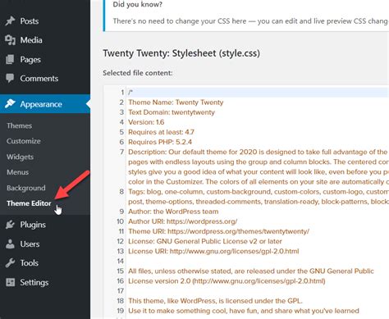389x319 pixels.
Task: Click the Plugins plug icon
Action: [10, 225]
